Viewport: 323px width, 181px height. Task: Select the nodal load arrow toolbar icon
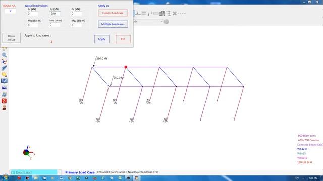point(138,13)
